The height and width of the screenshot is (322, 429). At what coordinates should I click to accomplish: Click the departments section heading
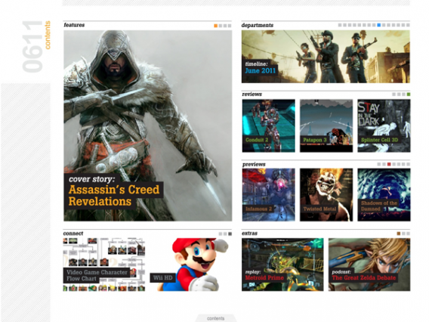(258, 25)
